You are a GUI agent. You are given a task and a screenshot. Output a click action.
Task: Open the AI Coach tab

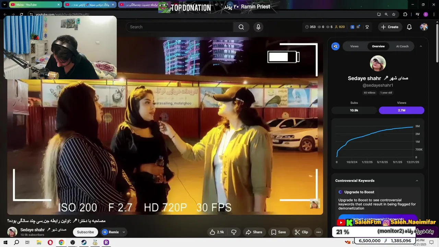[x=402, y=46]
